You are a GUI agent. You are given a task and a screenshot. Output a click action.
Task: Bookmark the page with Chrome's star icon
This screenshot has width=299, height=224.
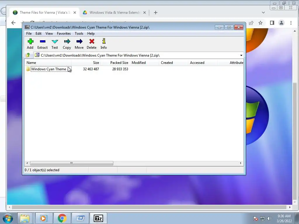pyautogui.click(x=260, y=23)
